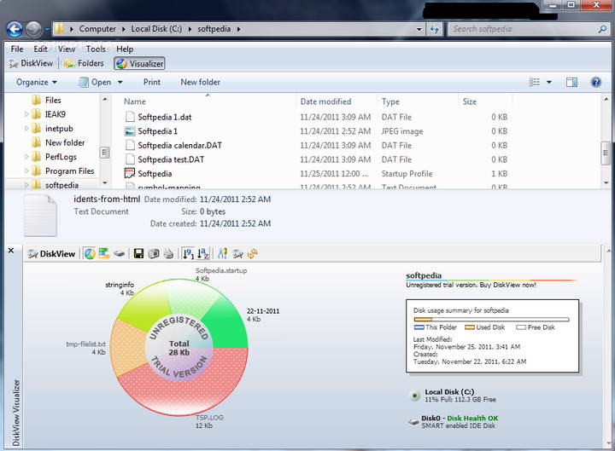Open settings via the tools icon
The height and width of the screenshot is (451, 615).
pos(222,253)
